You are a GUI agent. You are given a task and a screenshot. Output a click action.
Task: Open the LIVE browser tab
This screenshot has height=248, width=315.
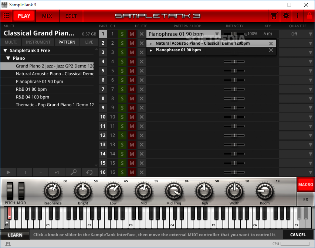tap(89, 42)
